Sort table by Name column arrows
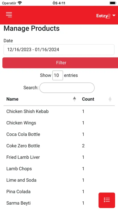Viewport: 118px width, 211px height. pyautogui.click(x=74, y=99)
